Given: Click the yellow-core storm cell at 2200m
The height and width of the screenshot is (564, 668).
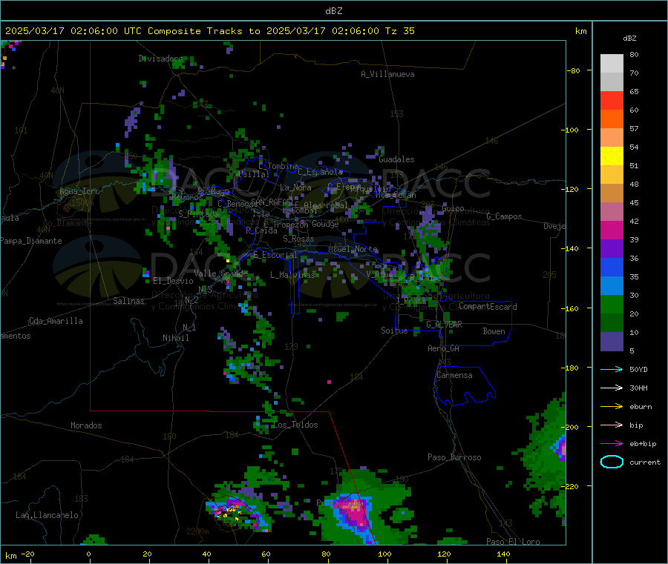Looking at the screenshot, I should tap(232, 511).
